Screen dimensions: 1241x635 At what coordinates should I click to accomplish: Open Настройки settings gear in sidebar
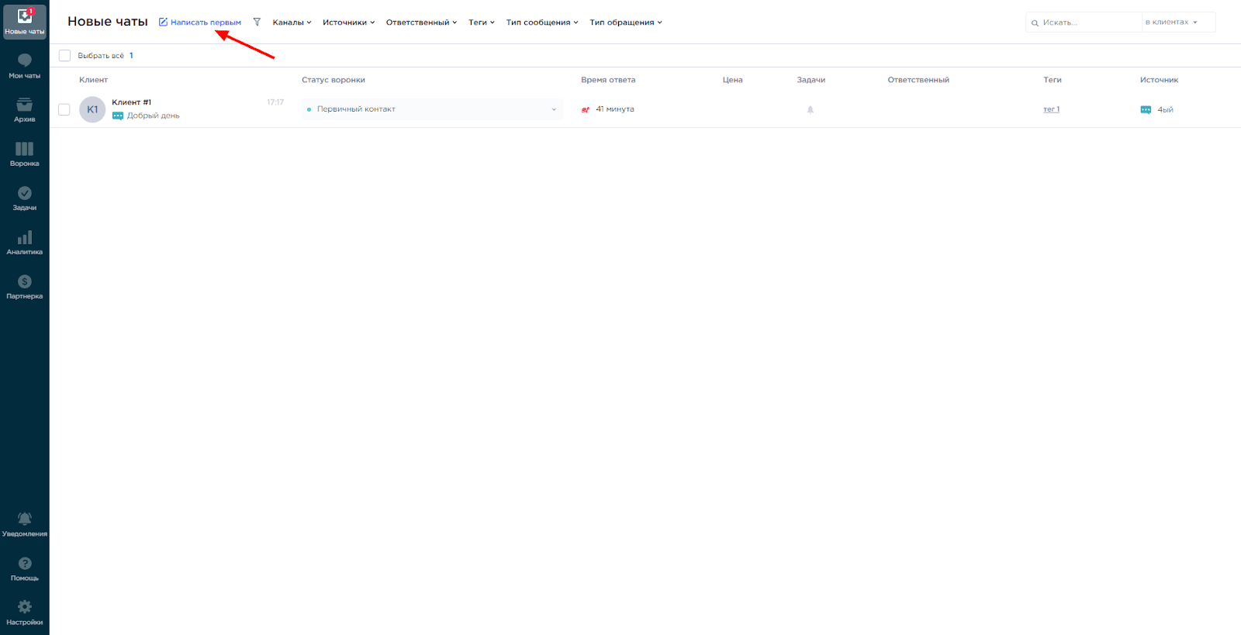point(24,612)
